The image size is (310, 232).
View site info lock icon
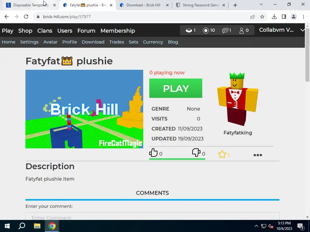pos(38,17)
